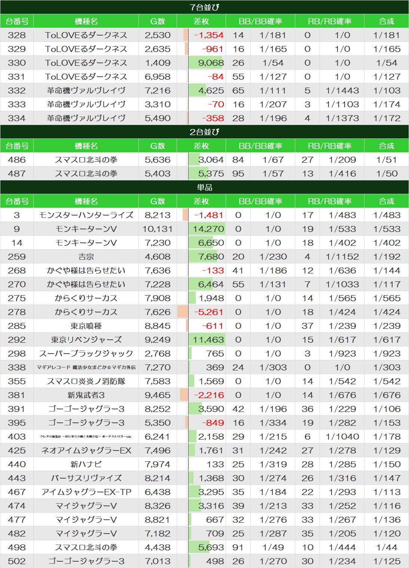Select ネオアイムジャグラーEX machine name

tap(86, 451)
